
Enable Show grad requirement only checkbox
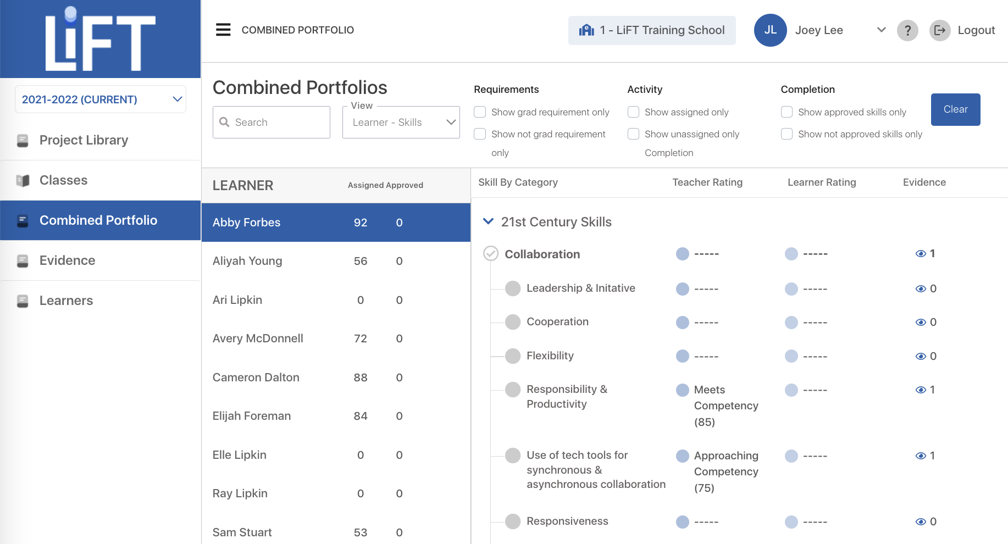[480, 112]
